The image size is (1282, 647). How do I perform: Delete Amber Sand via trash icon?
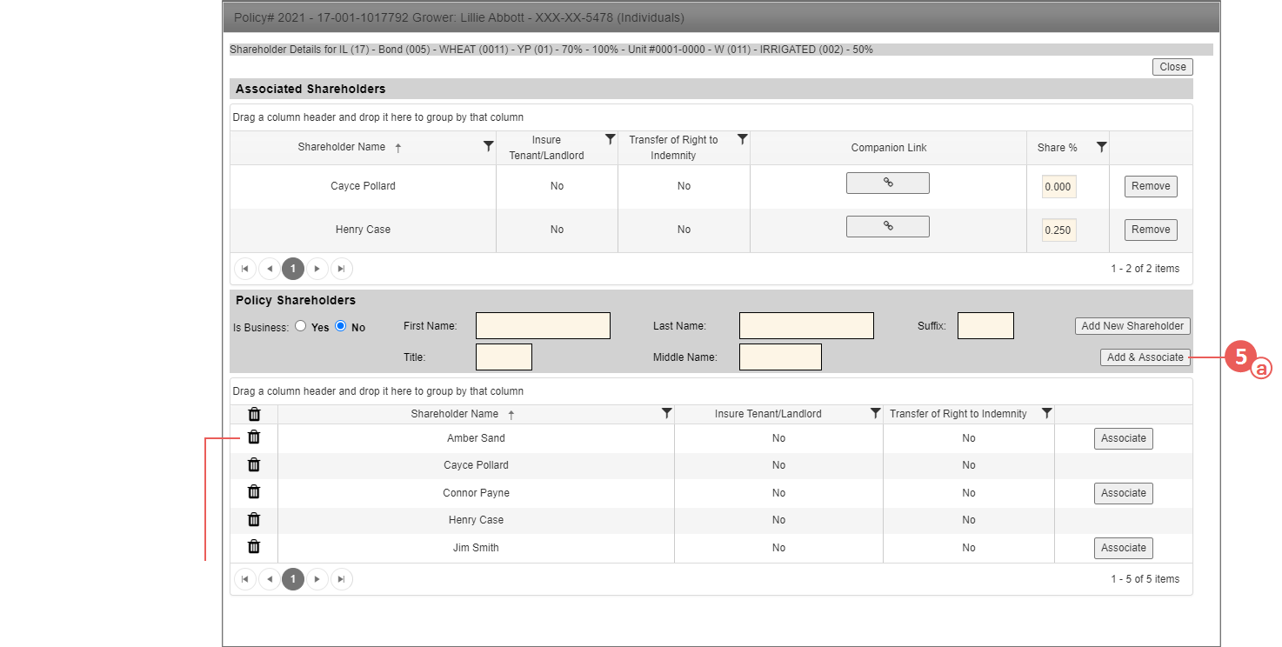click(x=254, y=437)
